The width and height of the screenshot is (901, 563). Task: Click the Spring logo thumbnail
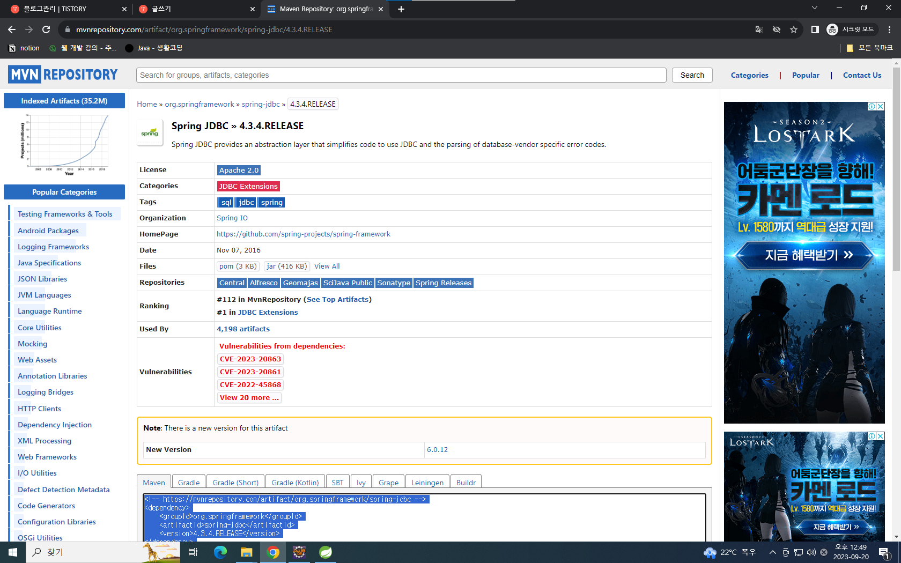(150, 132)
